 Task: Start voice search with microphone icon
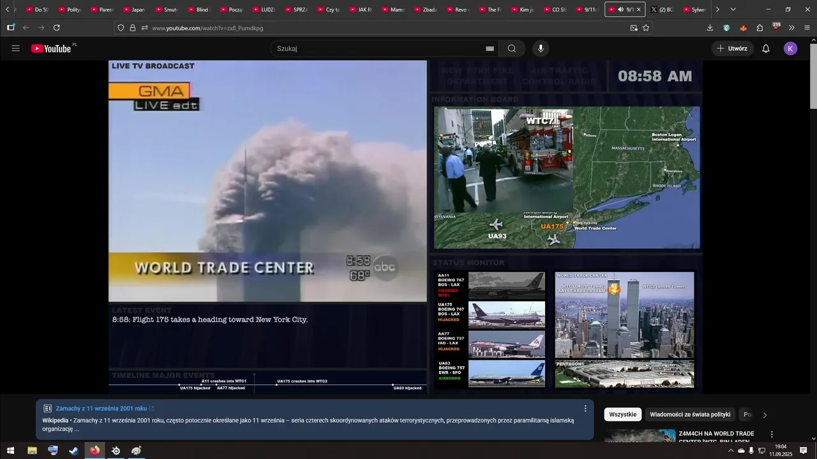541,48
